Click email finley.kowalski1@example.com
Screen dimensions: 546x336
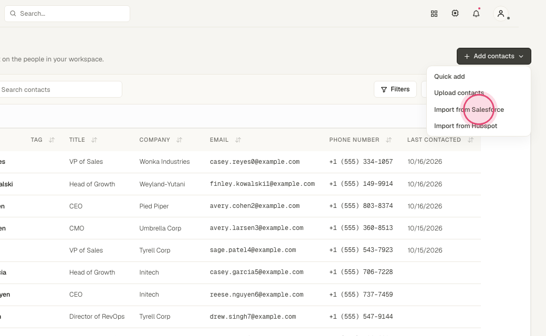pos(262,184)
